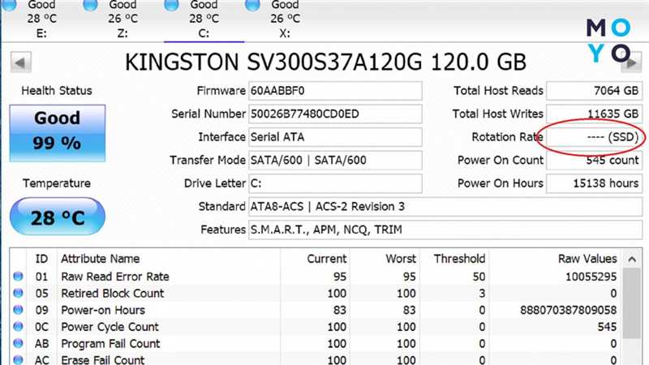Click Total Host Reads value 7064 GB
Image resolution: width=649 pixels, height=365 pixels.
(595, 91)
